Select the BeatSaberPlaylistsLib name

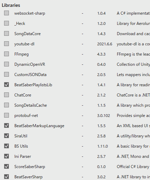pos(33,85)
